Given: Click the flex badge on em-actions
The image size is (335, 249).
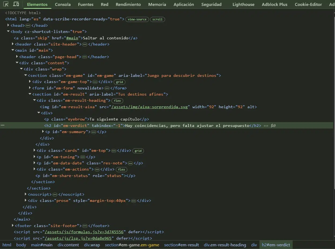Looking at the screenshot, I should pyautogui.click(x=121, y=169).
